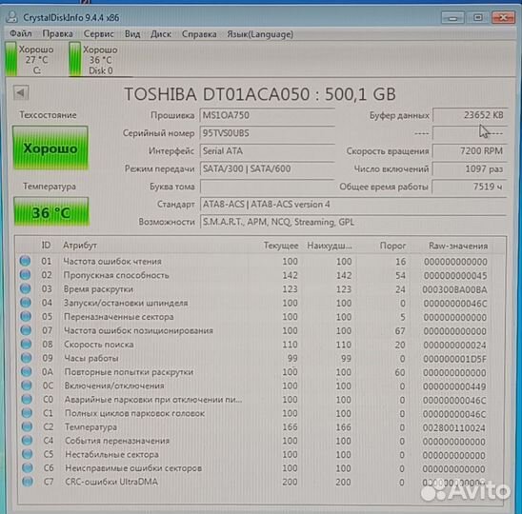Click the Возможности field with S.M.A.R.T.
The width and height of the screenshot is (522, 514).
pyautogui.click(x=352, y=222)
